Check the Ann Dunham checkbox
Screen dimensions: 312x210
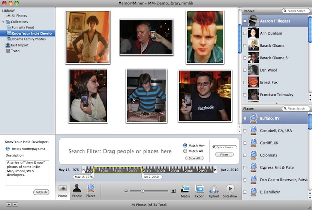click(245, 34)
